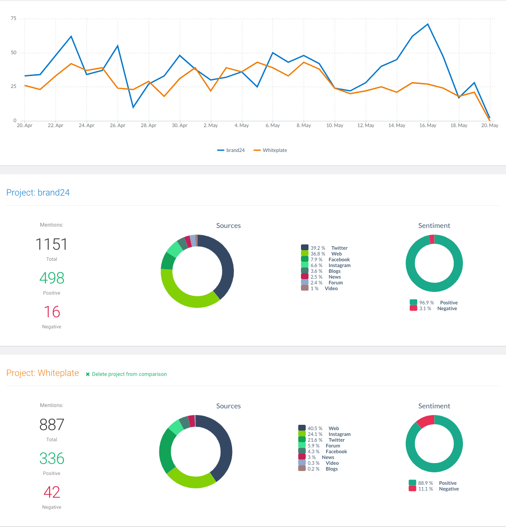Screen dimensions: 506x527
Task: Click Whiteplate Forum 5.9 % legend swatch
Action: (x=302, y=445)
